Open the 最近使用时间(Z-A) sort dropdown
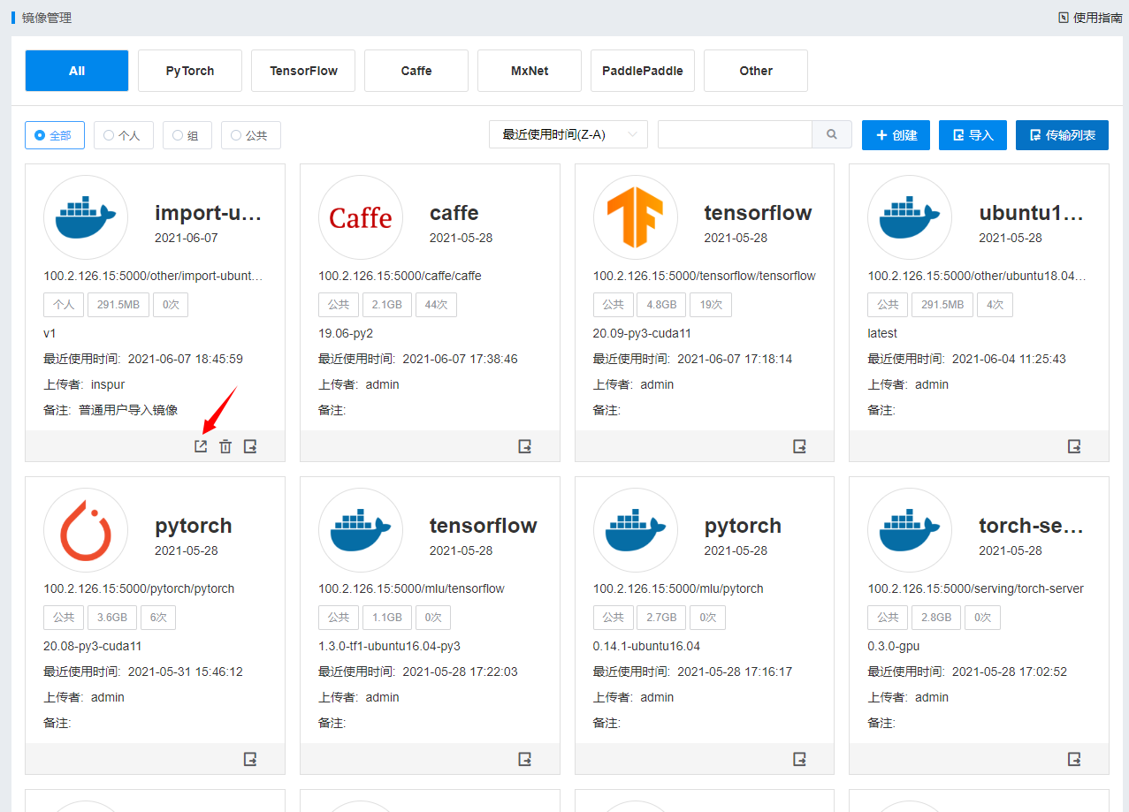Viewport: 1129px width, 812px height. (x=568, y=134)
